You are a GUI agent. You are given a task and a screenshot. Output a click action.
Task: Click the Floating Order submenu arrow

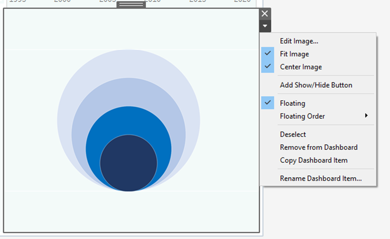click(x=367, y=116)
